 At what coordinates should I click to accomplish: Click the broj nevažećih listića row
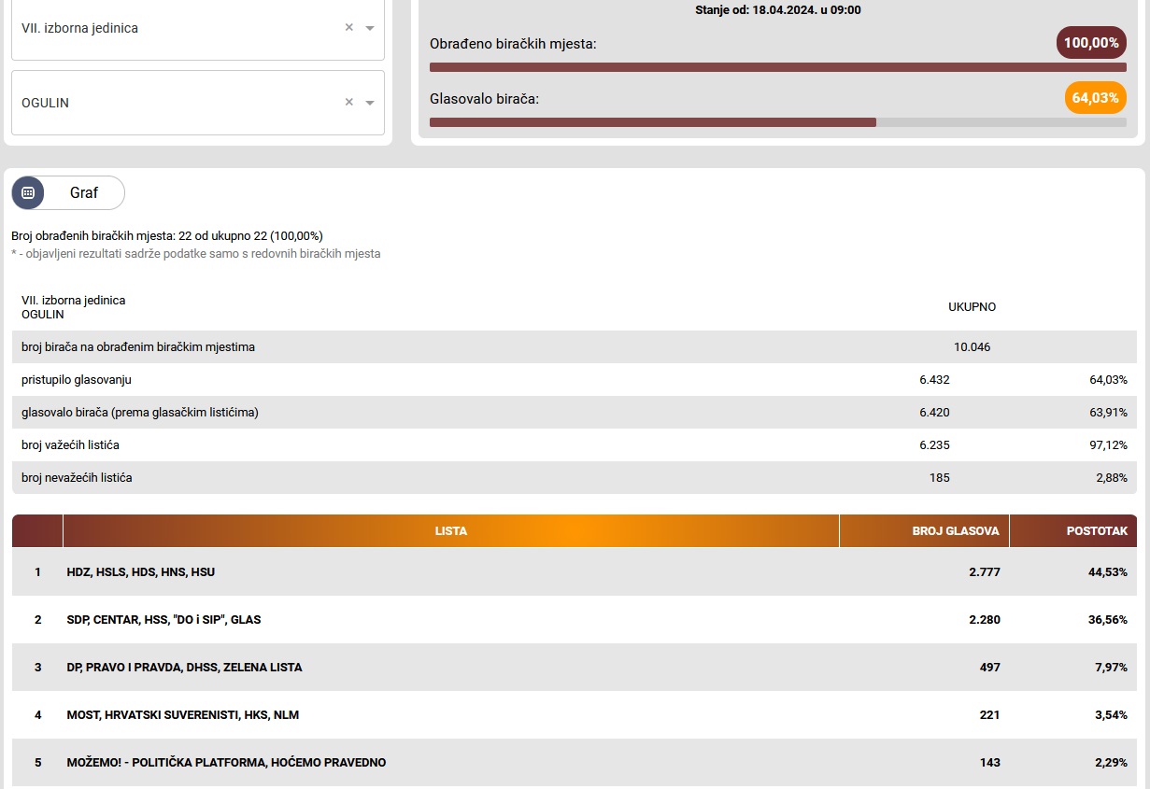pyautogui.click(x=77, y=478)
